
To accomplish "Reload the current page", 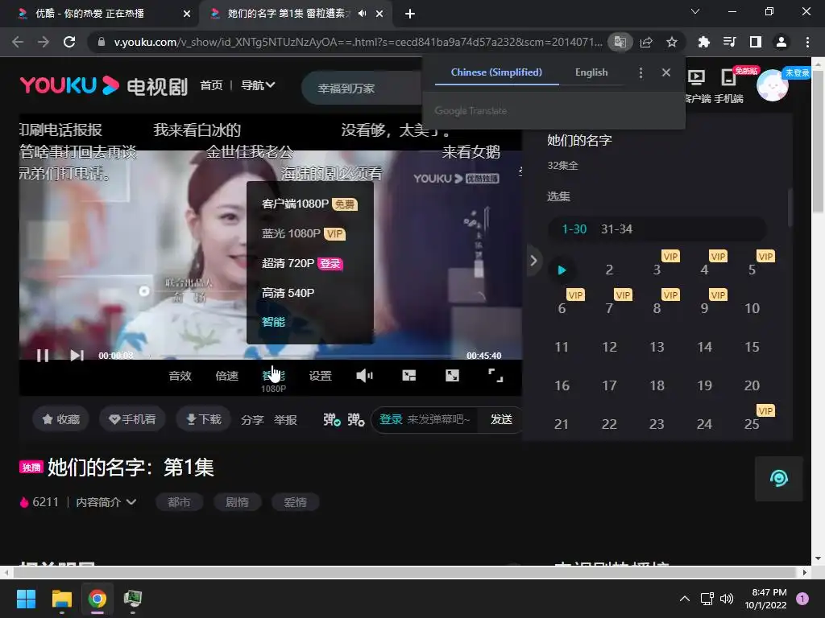I will point(69,42).
